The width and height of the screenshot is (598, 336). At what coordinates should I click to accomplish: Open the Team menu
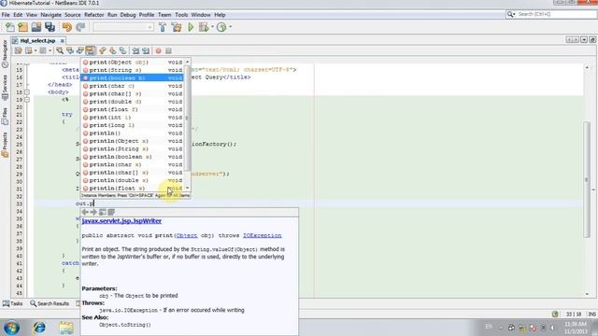pos(164,15)
